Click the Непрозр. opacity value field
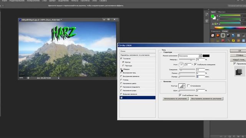Viewport: 246px width, 138px height. 201,60
